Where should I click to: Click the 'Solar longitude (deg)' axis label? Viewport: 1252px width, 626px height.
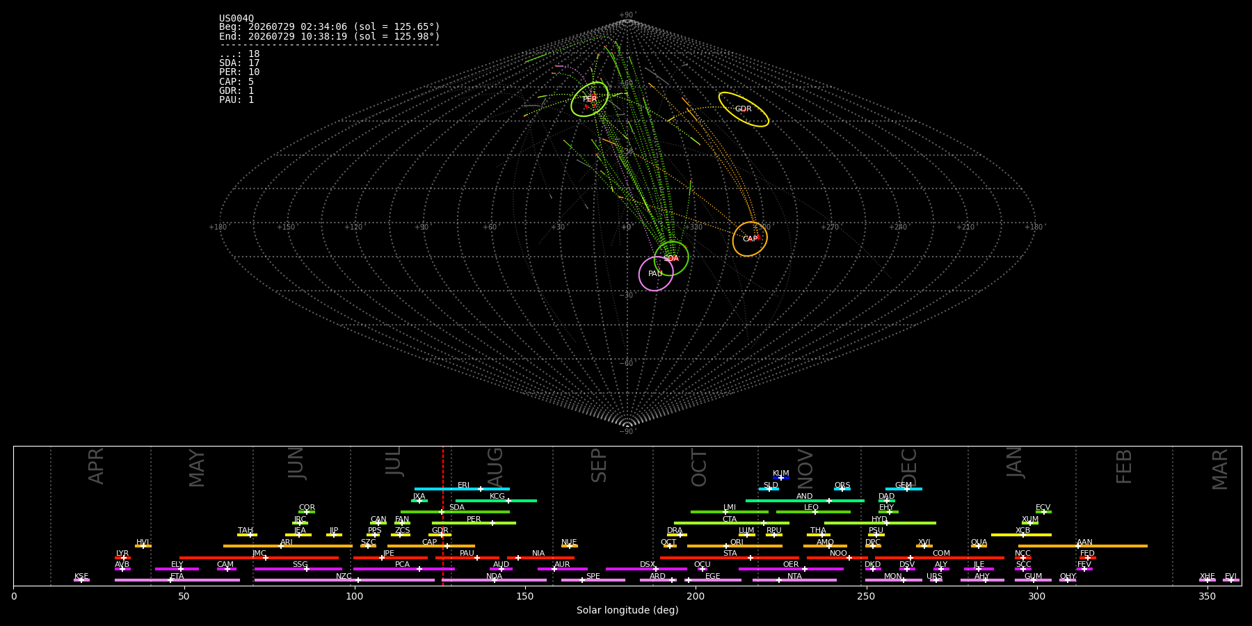tap(627, 611)
